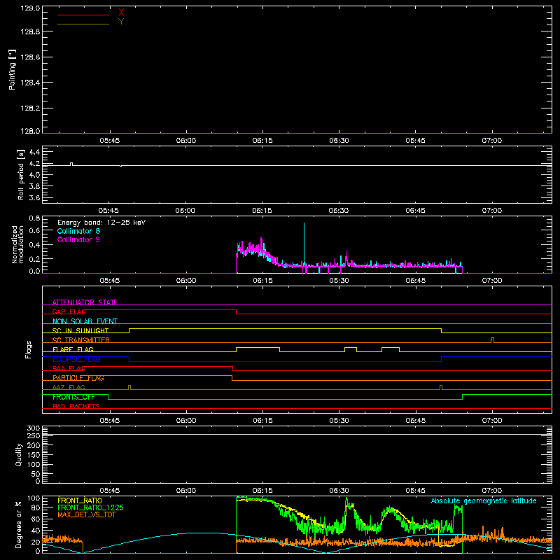Click the Collimator 8 legend entry
The image size is (560, 560).
pos(78,231)
